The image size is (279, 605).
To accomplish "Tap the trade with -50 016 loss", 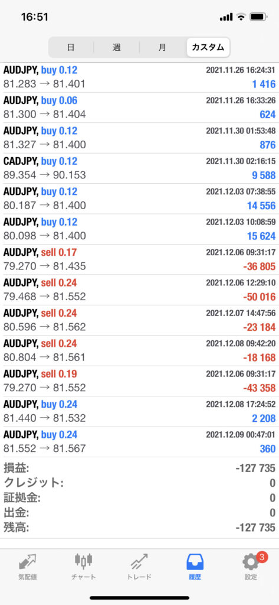I will click(x=139, y=290).
